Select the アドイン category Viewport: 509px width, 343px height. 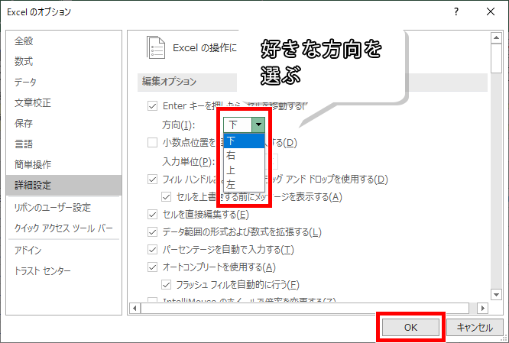point(63,251)
